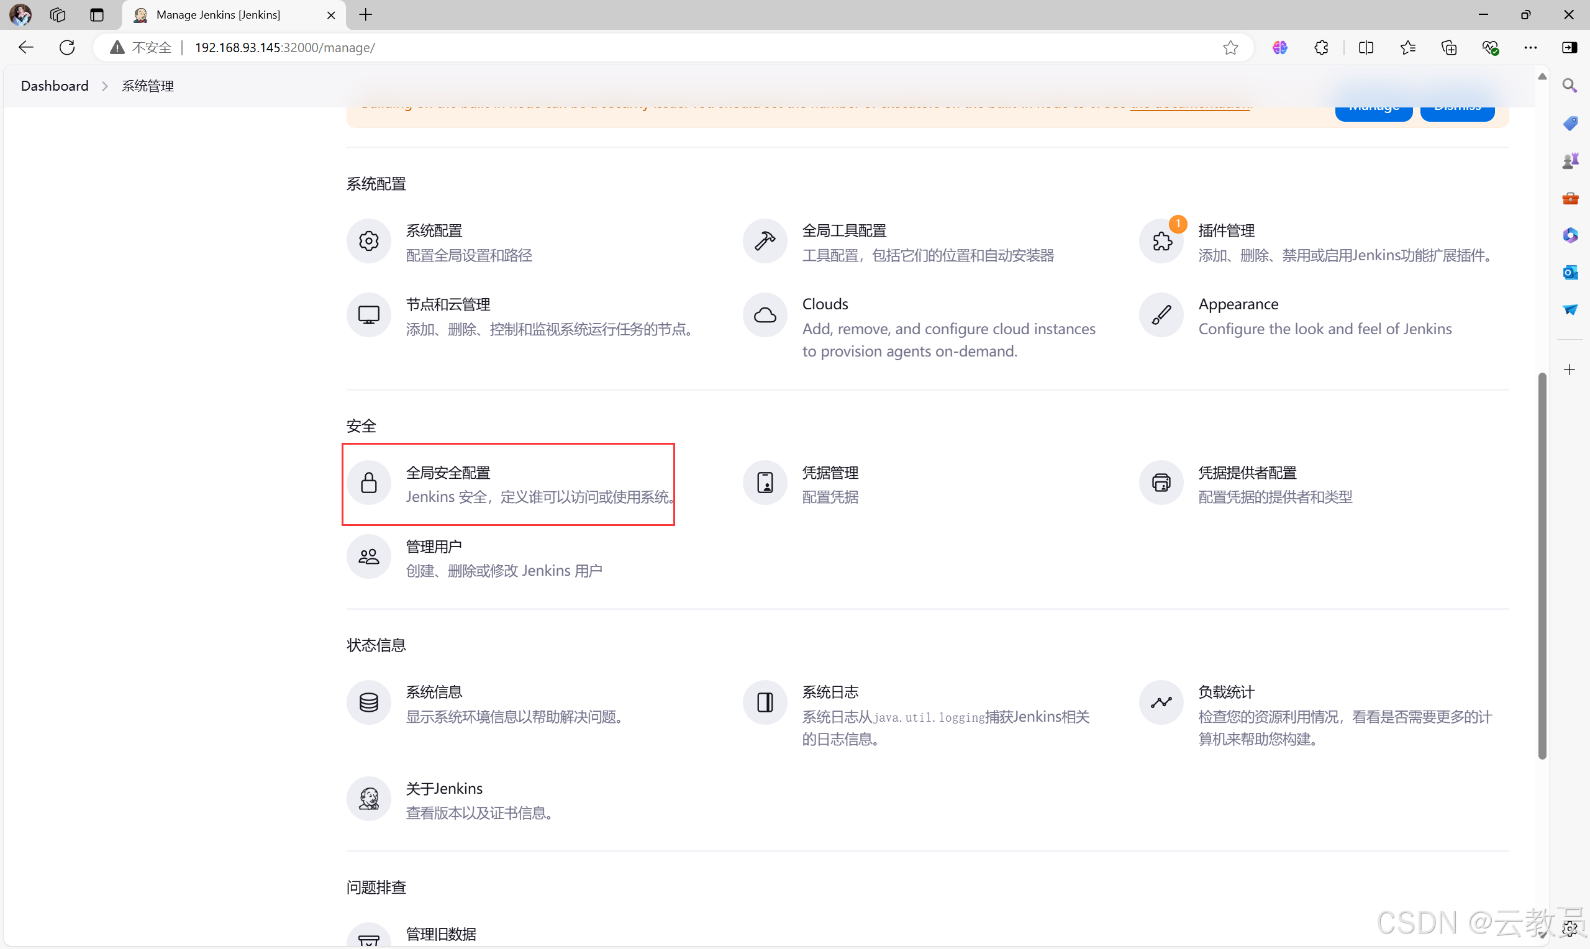1590x949 pixels.
Task: Open 负载统计 chart icon
Action: [x=1161, y=702]
